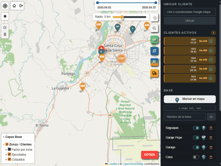Delete the Garaje Pepe base

click(211, 138)
